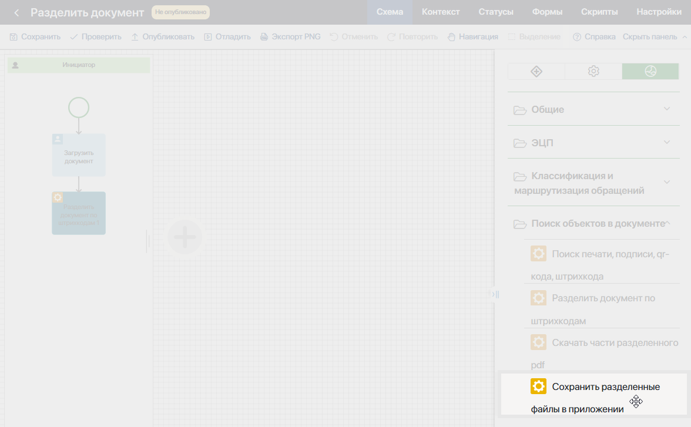
Task: Open the Настройки tab
Action: (659, 12)
